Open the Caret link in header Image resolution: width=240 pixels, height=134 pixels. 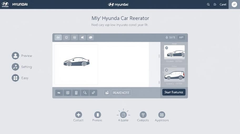click(223, 4)
